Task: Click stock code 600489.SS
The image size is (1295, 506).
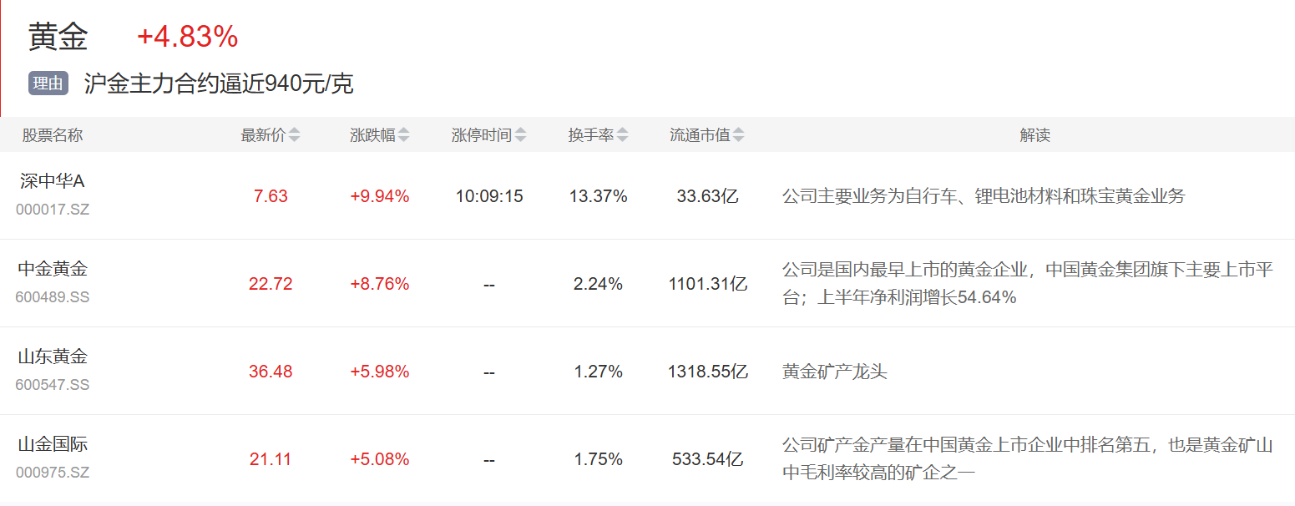Action: pos(53,297)
